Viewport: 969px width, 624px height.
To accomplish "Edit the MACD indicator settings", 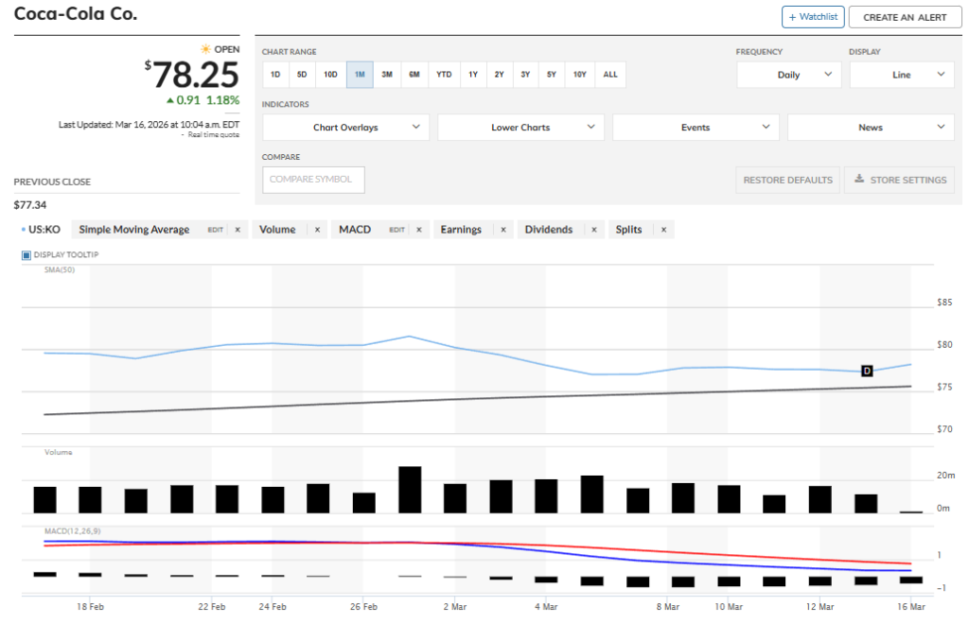I will click(396, 230).
